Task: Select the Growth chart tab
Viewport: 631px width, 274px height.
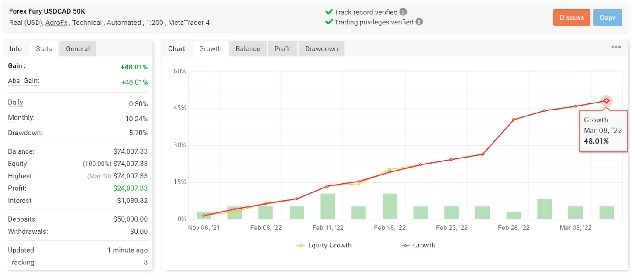Action: point(210,48)
